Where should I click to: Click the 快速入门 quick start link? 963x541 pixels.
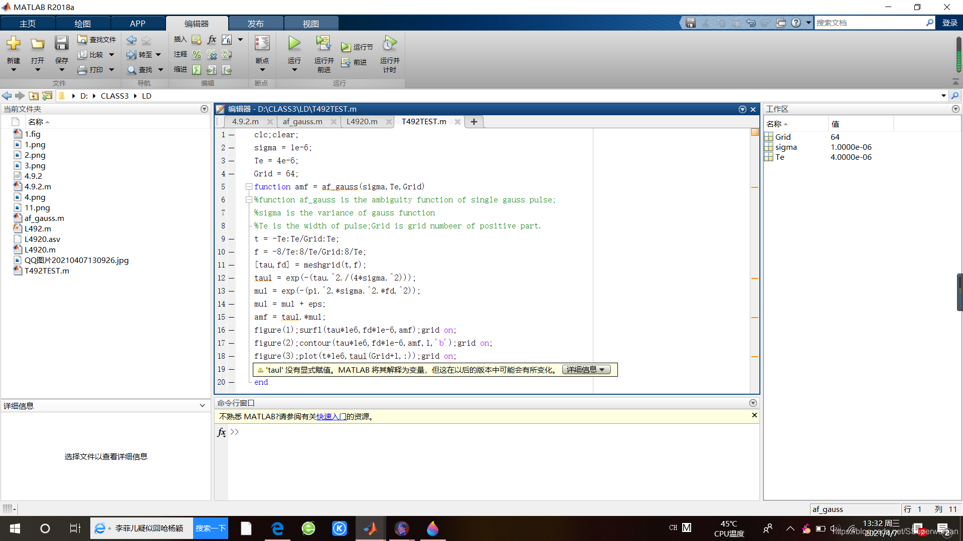point(331,417)
